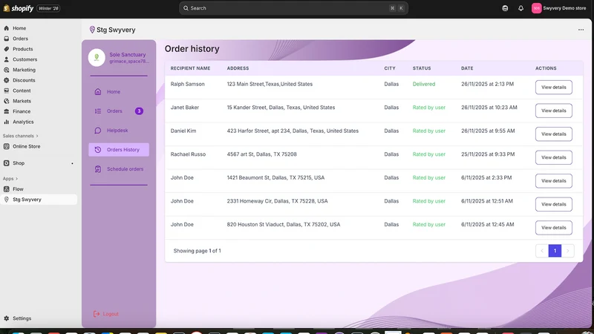The height and width of the screenshot is (334, 594).
Task: Expand the Apps section
Action: pos(10,179)
